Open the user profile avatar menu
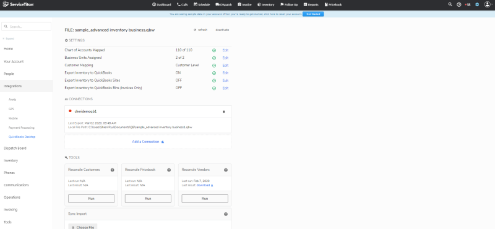 click(488, 4)
